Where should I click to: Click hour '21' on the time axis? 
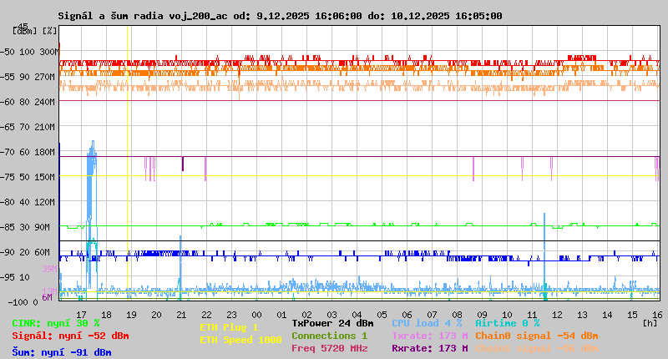click(181, 315)
